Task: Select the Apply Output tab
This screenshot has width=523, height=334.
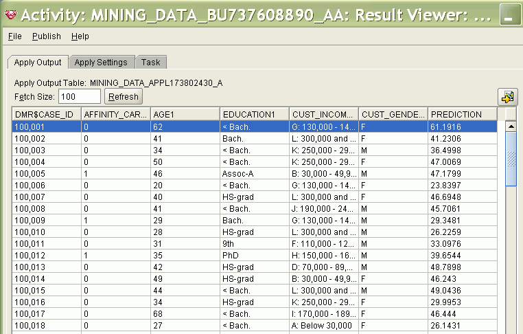Action: tap(38, 63)
